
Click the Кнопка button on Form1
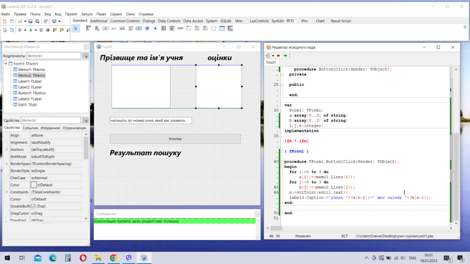point(175,139)
